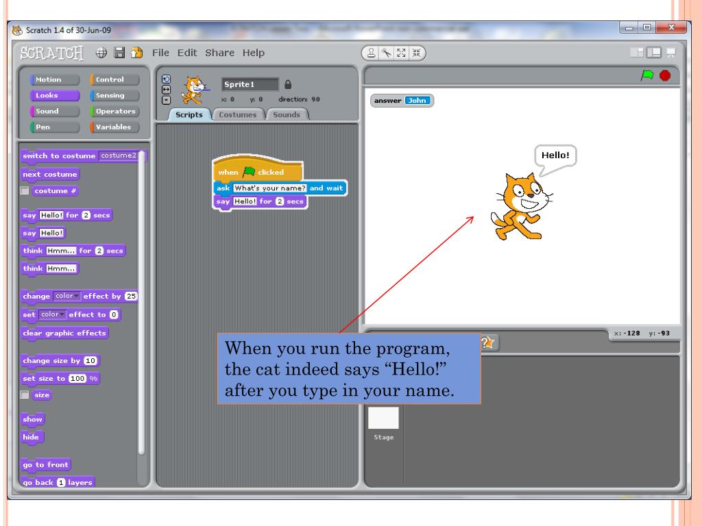Click the think Hmm... block without seconds
The width and height of the screenshot is (702, 526).
pos(49,268)
